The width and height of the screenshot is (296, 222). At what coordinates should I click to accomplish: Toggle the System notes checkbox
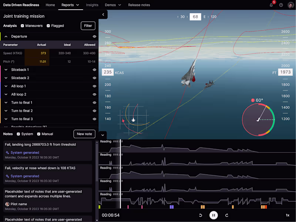tap(18, 134)
